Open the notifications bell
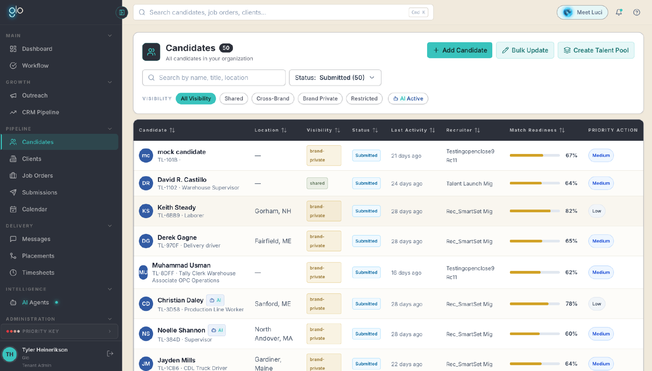 (x=619, y=12)
